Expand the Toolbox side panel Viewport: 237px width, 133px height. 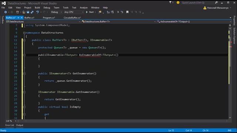(x=2, y=20)
